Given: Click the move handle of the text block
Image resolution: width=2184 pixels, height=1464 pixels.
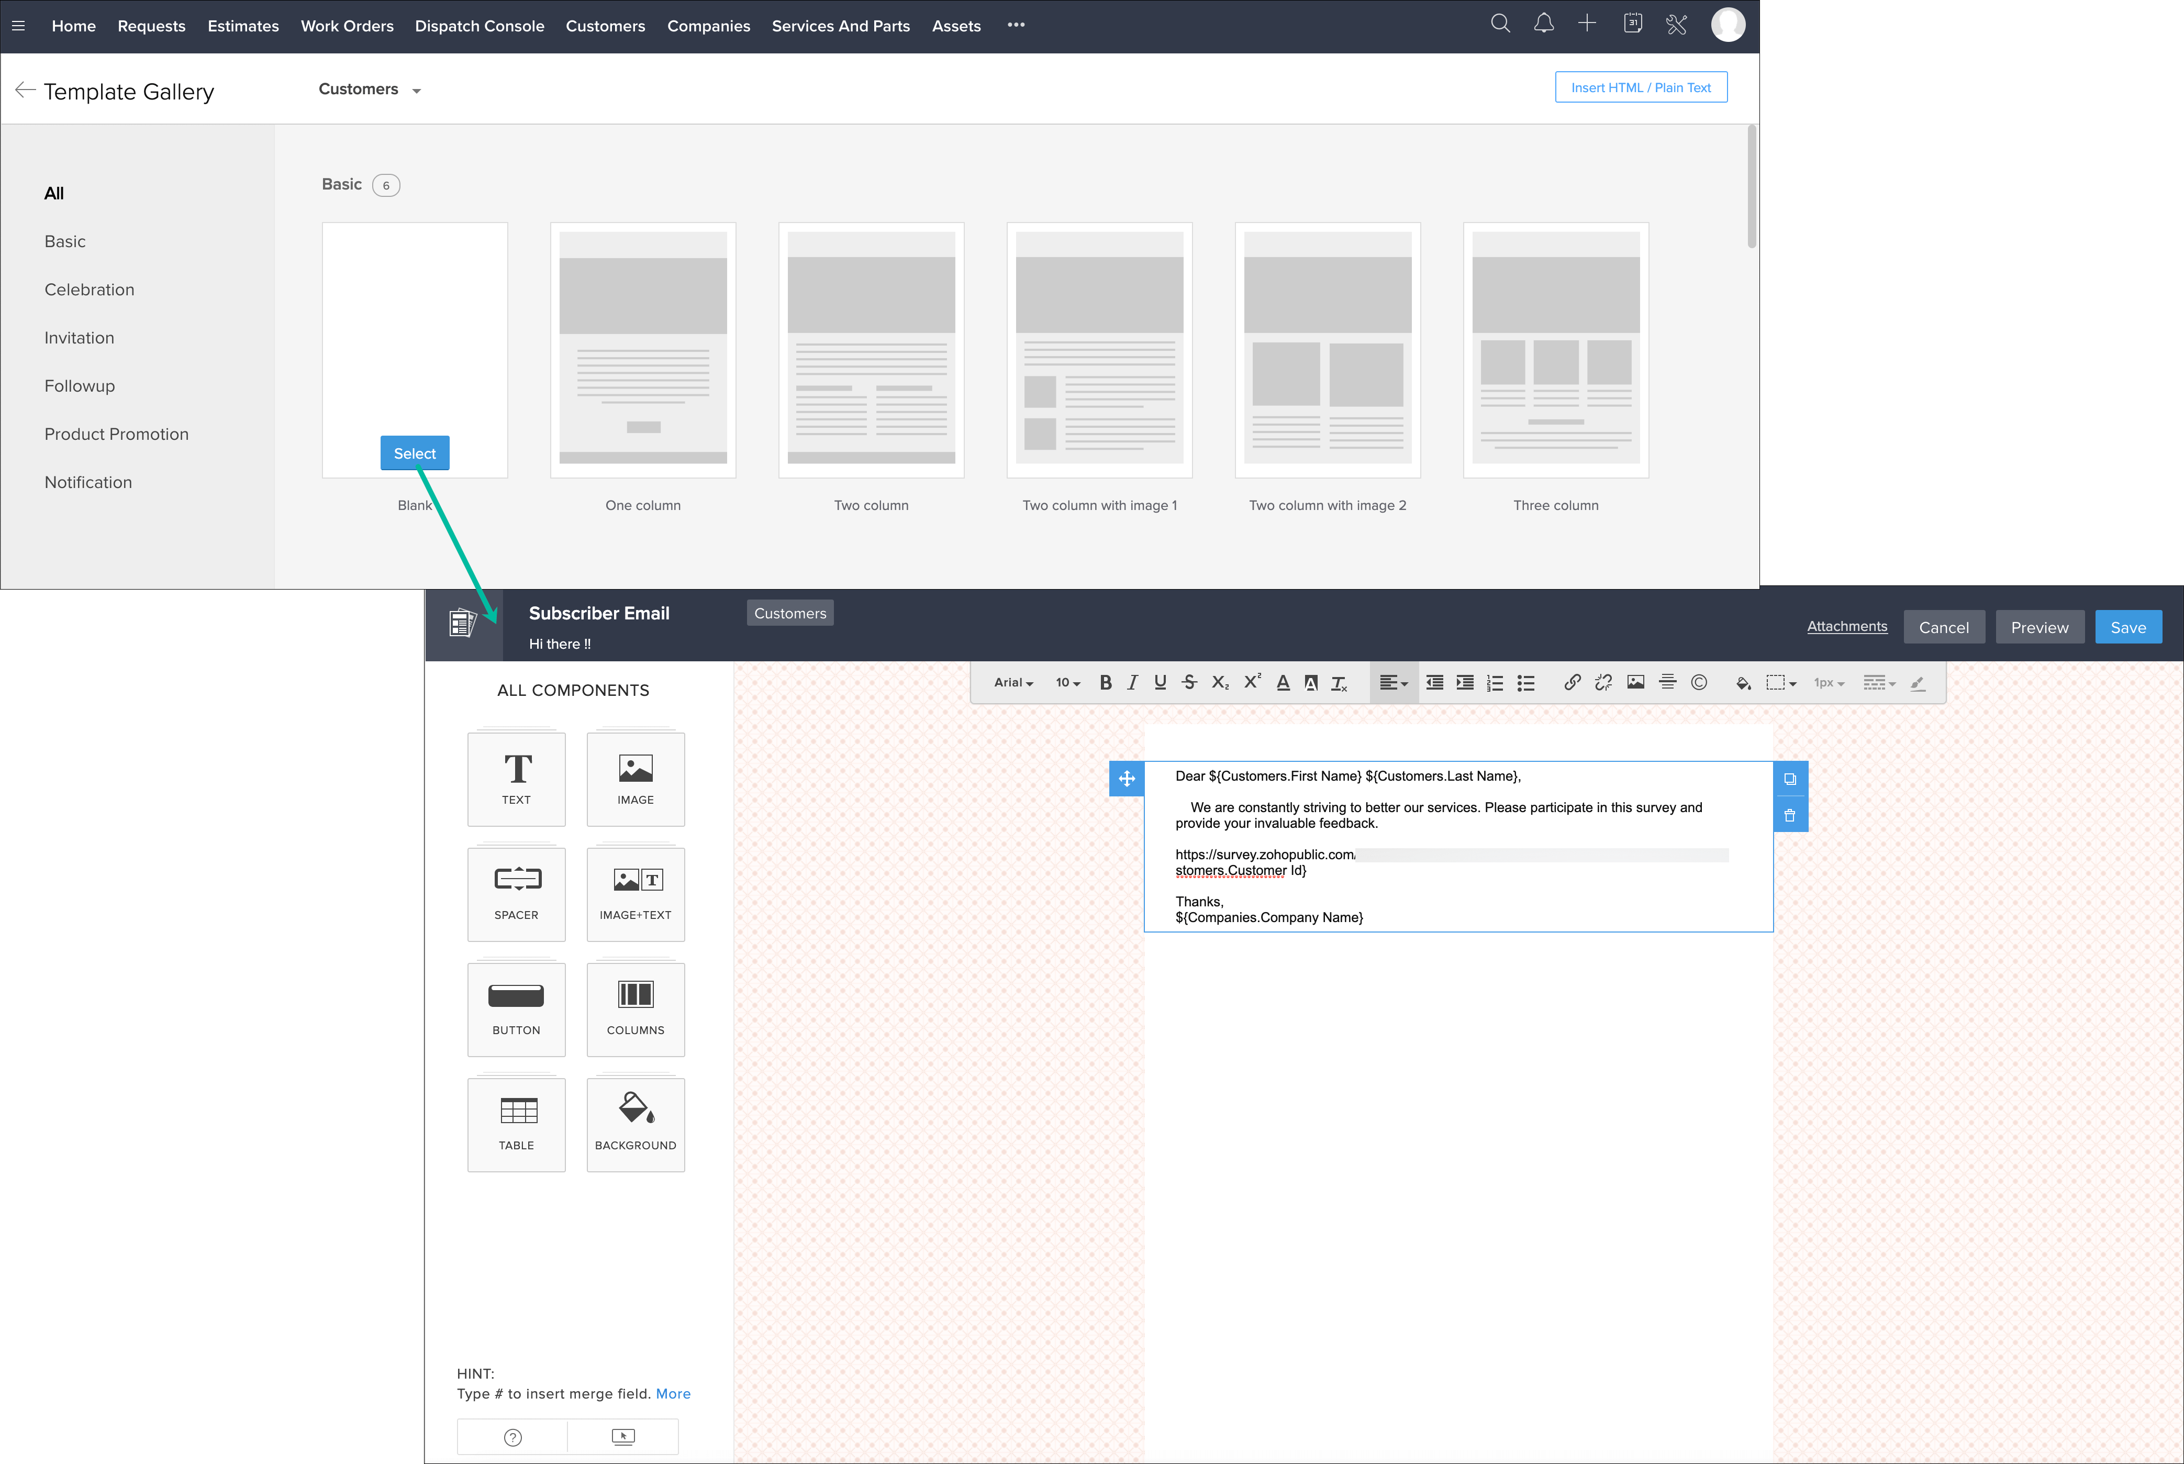Looking at the screenshot, I should coord(1127,779).
